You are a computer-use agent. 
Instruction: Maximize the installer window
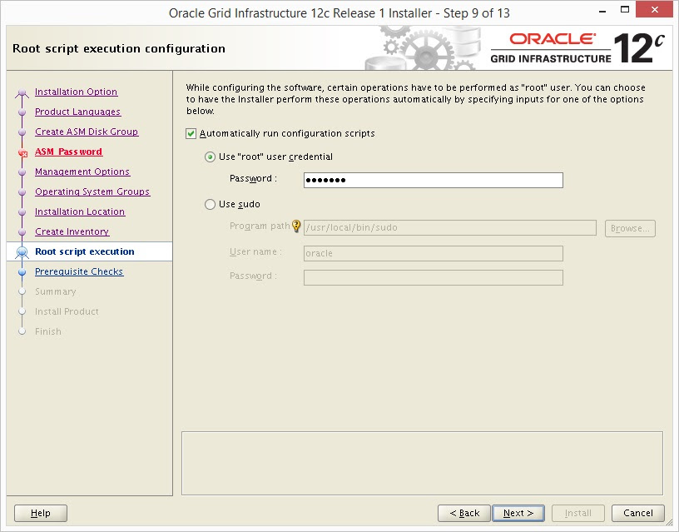[x=625, y=9]
